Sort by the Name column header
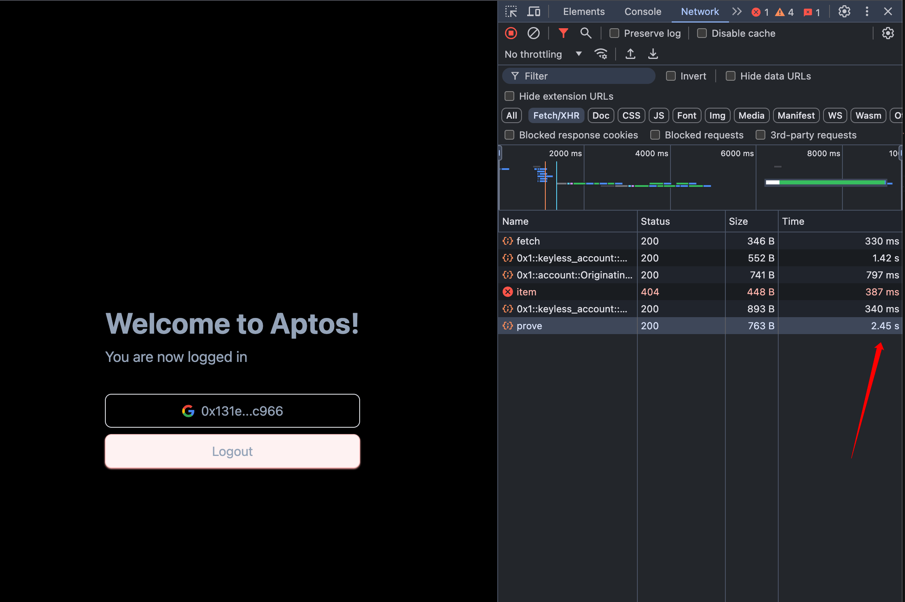The height and width of the screenshot is (602, 905). (568, 221)
